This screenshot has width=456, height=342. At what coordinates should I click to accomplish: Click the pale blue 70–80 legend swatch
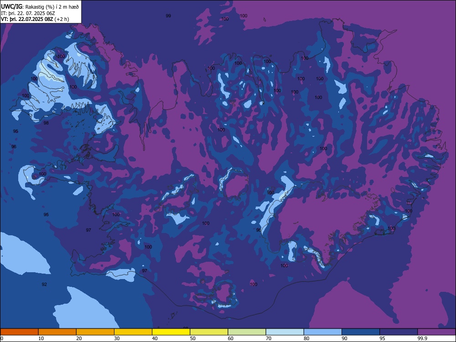click(285, 332)
